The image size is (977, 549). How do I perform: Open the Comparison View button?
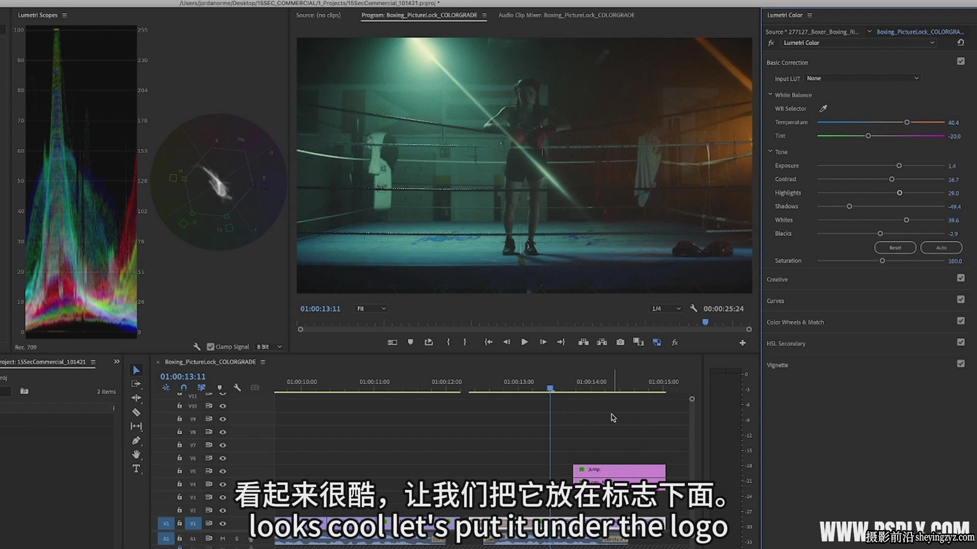pos(638,342)
